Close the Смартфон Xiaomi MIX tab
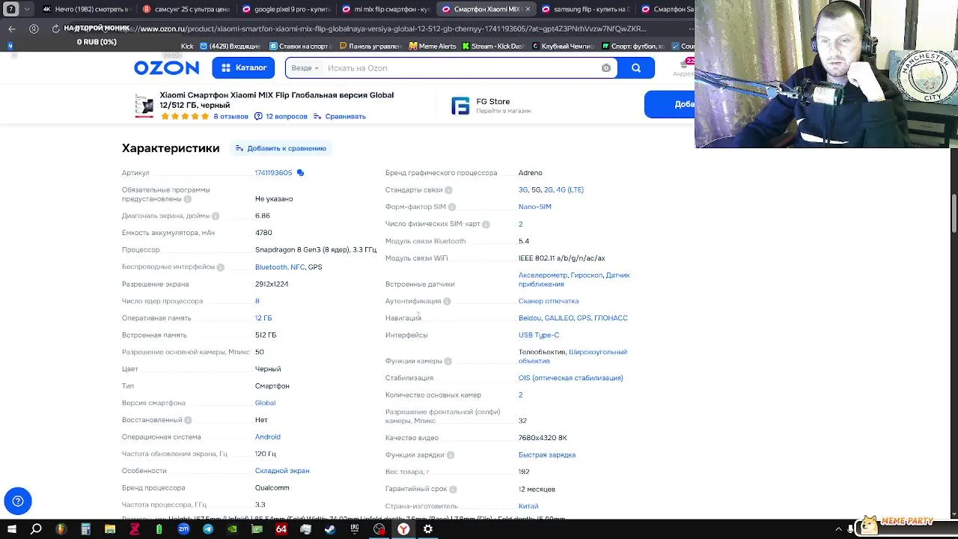 coord(528,9)
